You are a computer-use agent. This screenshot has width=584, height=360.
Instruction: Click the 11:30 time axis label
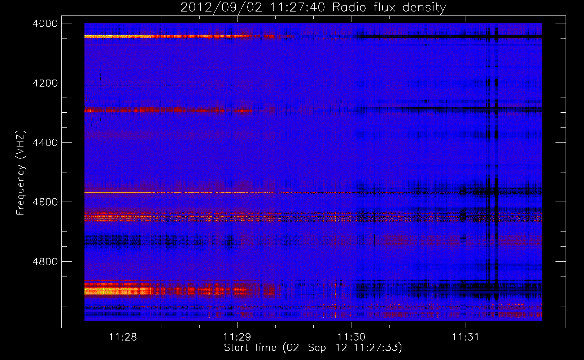351,337
